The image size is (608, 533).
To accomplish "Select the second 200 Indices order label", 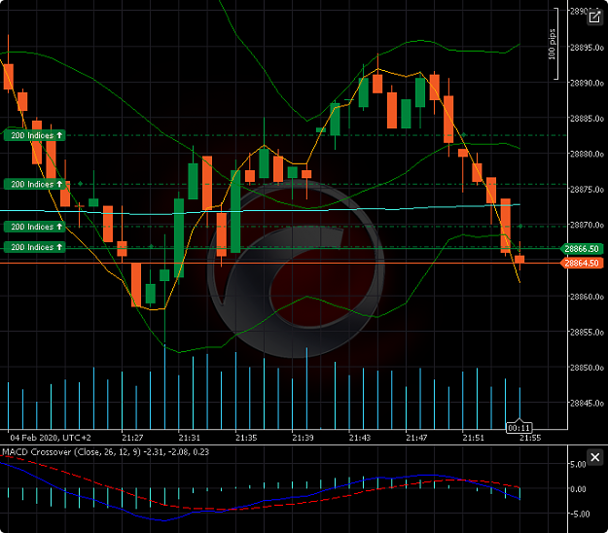I will click(34, 184).
